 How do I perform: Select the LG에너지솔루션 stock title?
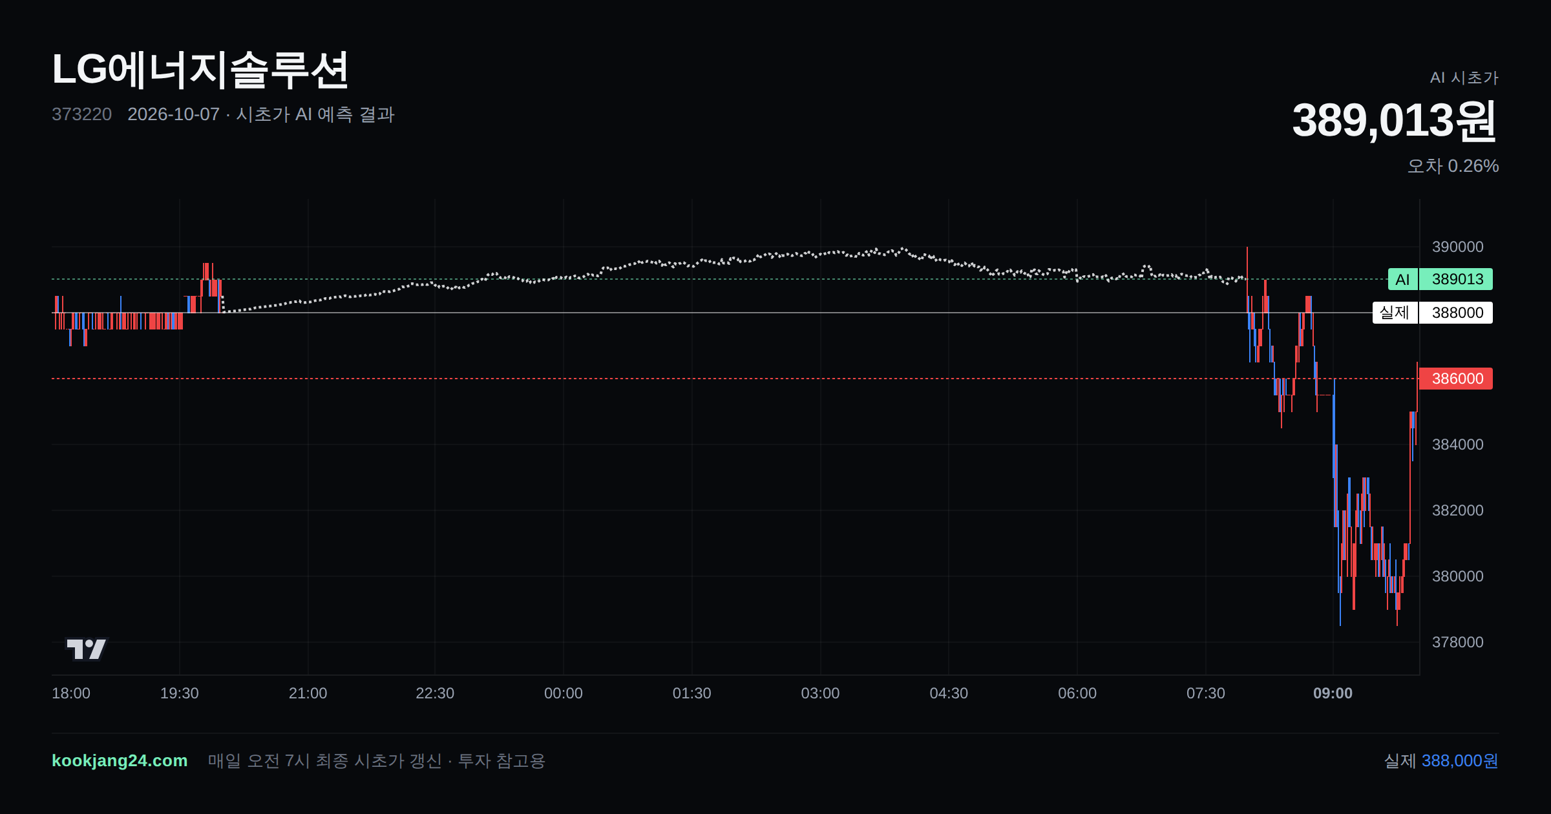pos(200,70)
